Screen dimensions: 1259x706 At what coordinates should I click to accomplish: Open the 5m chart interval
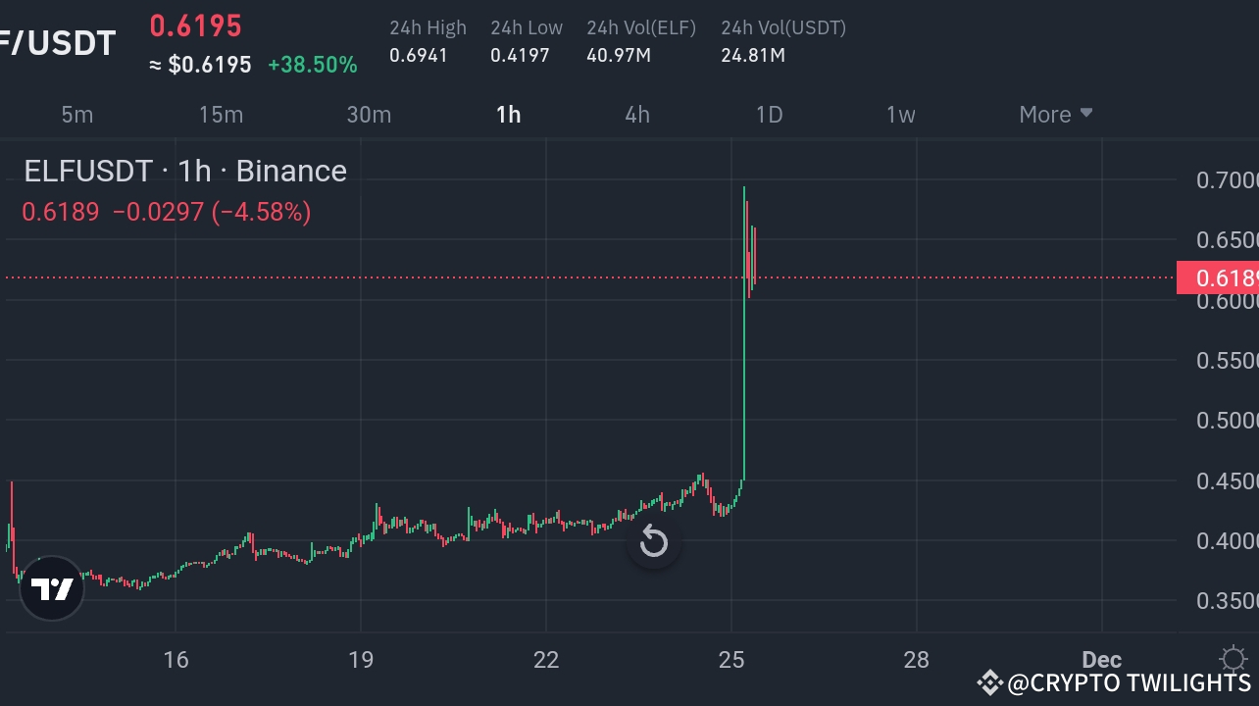[76, 114]
